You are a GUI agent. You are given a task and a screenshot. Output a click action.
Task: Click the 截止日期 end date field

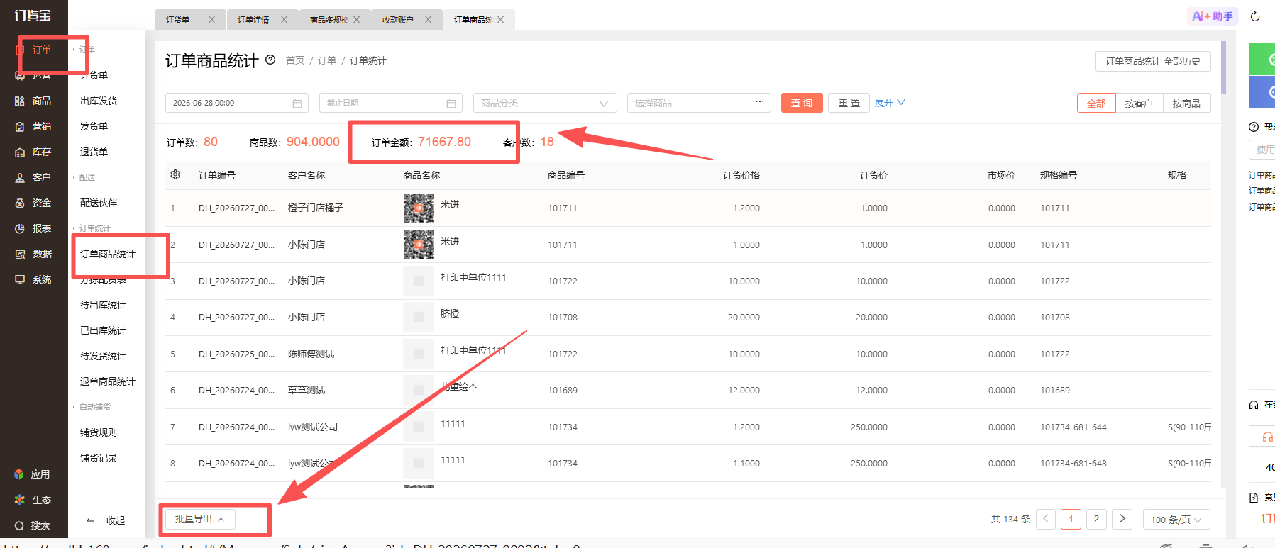point(391,103)
